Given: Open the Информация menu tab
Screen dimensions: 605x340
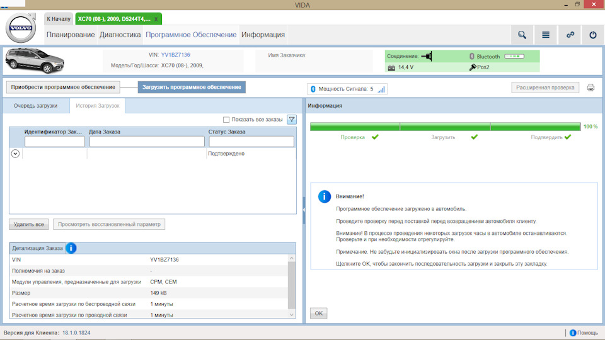Looking at the screenshot, I should (263, 35).
